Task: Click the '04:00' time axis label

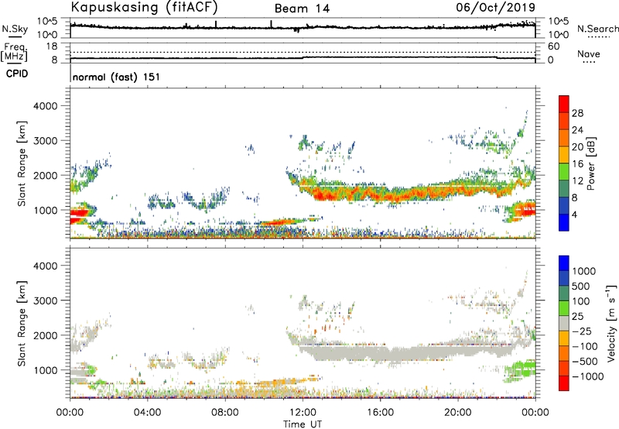Action: (x=147, y=413)
